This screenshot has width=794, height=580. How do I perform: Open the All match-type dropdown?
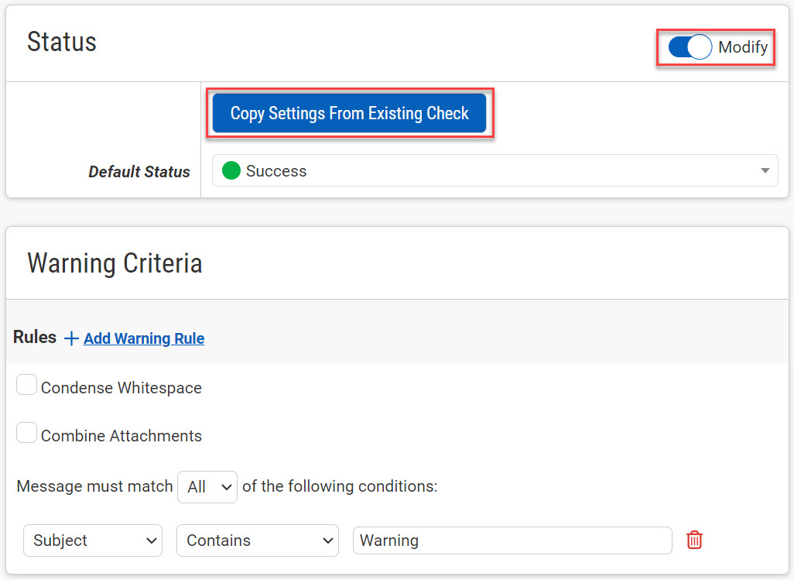coord(207,487)
